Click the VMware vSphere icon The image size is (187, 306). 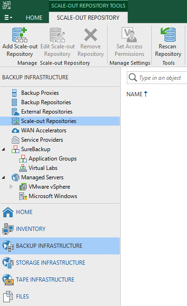click(x=23, y=187)
